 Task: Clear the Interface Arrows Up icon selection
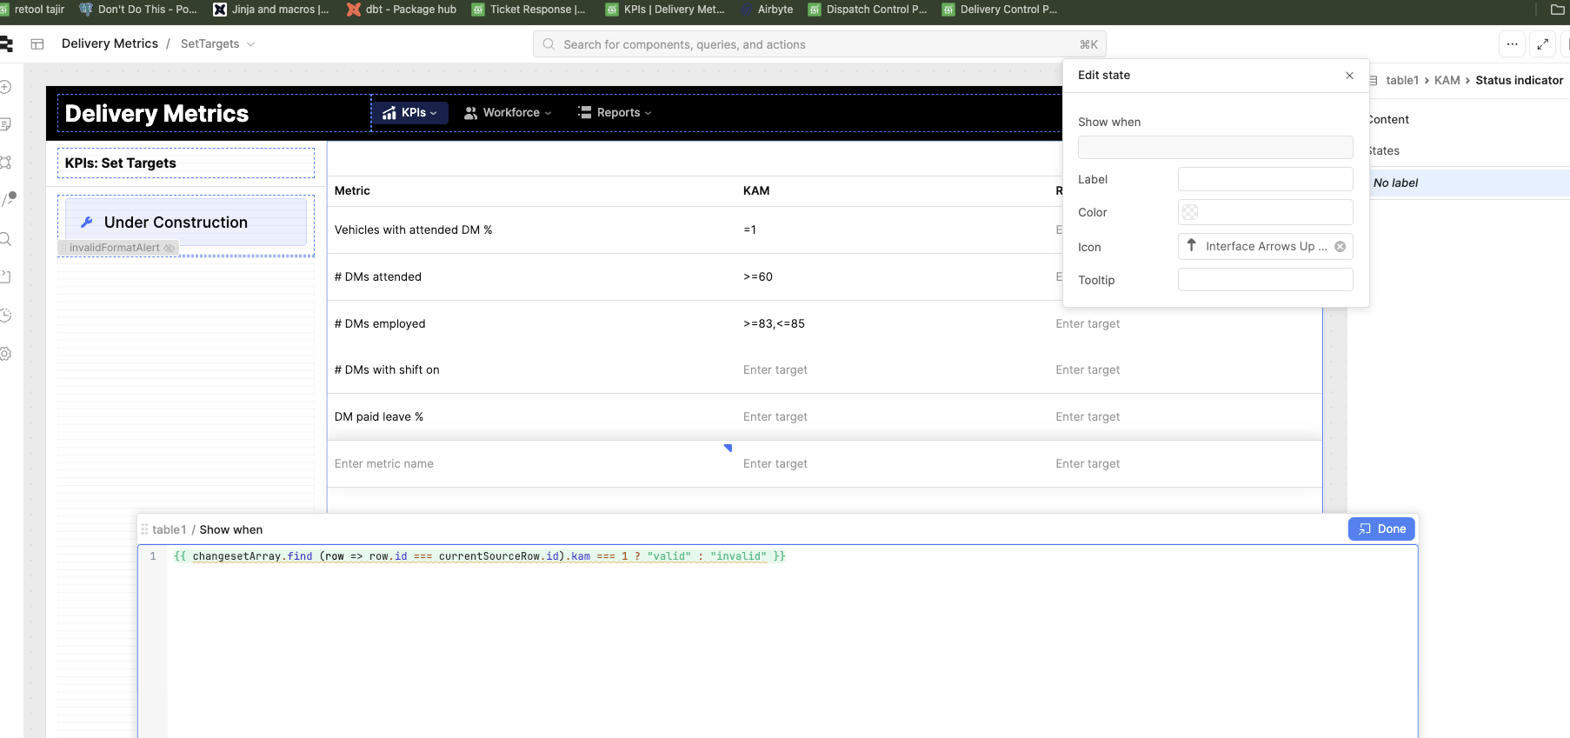(x=1340, y=247)
